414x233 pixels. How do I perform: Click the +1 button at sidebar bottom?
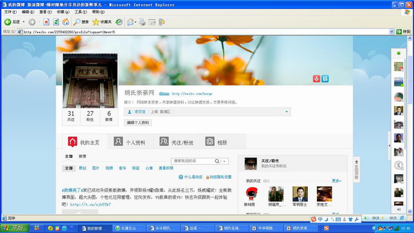coord(398,210)
